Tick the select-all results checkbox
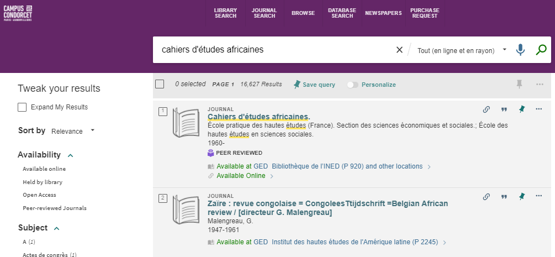The height and width of the screenshot is (257, 555). tap(160, 84)
